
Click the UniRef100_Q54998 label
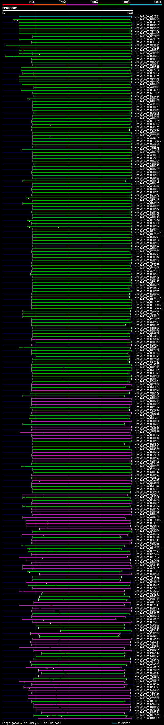pyautogui.click(x=147, y=687)
